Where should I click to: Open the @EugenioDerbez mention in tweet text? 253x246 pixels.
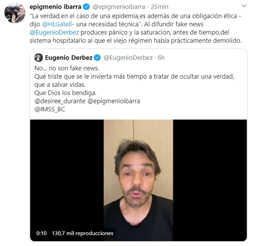click(x=54, y=32)
